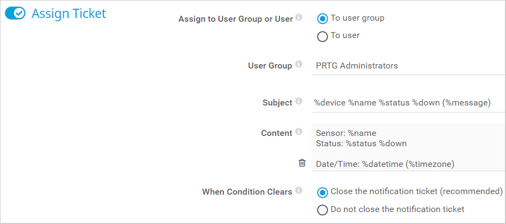
Task: Open info icon for When Condition Clears
Action: coord(298,191)
